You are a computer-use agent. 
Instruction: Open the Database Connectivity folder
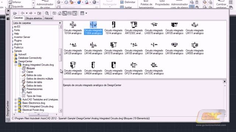[x=30, y=58]
